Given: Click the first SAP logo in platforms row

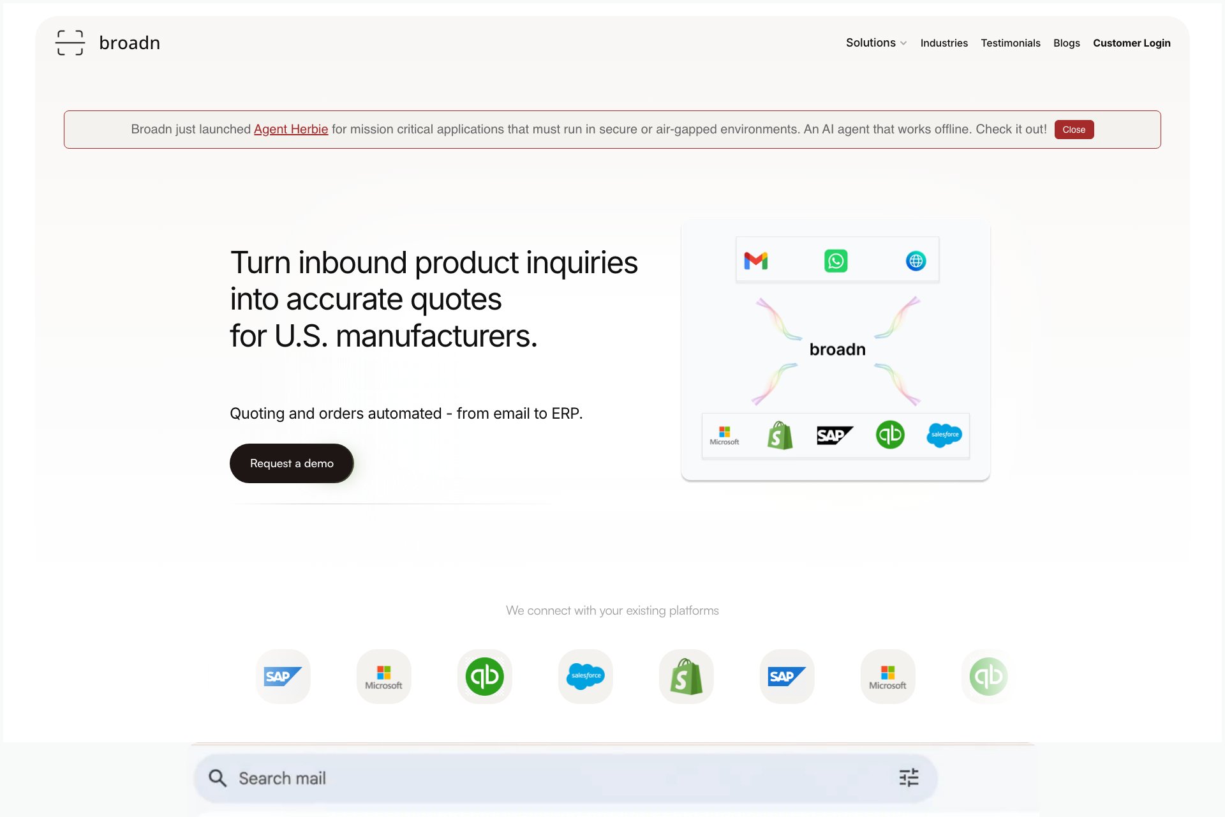Looking at the screenshot, I should click(x=283, y=677).
